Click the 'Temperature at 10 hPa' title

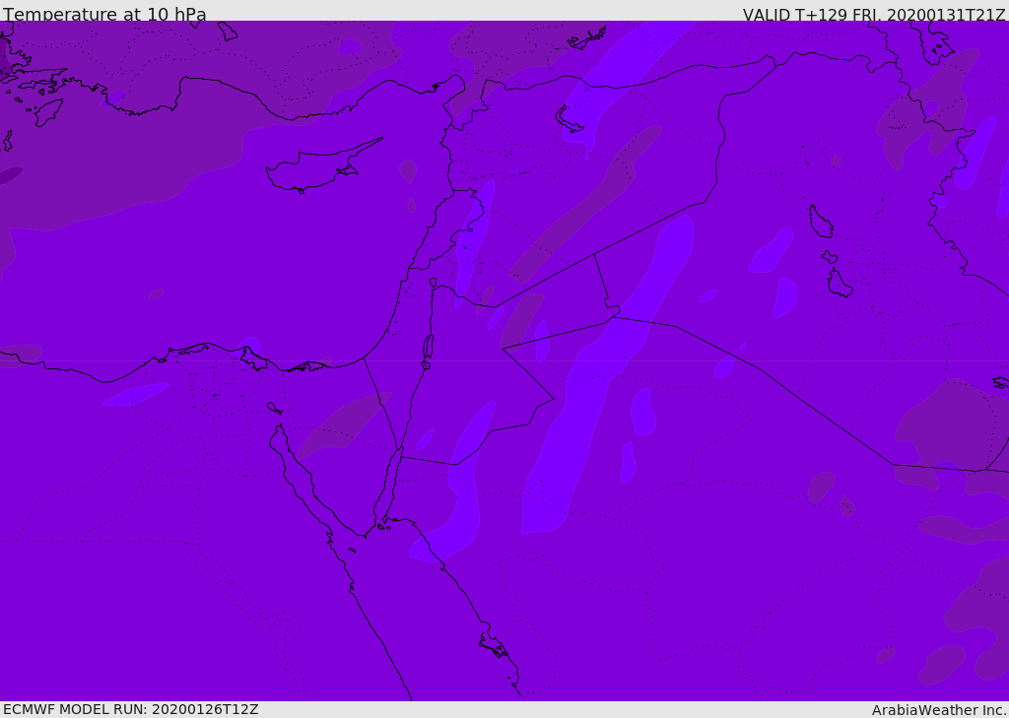(x=104, y=14)
